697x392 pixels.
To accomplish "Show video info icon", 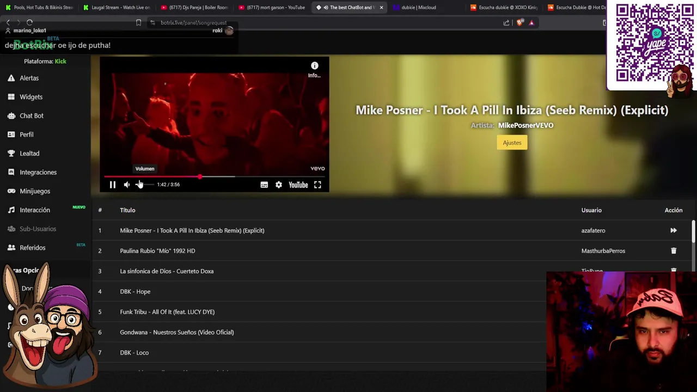I will coord(314,66).
